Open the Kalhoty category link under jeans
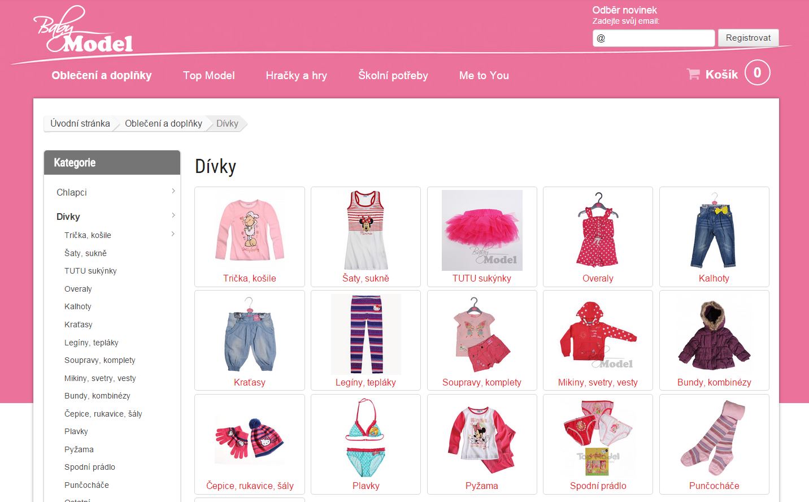 tap(714, 278)
